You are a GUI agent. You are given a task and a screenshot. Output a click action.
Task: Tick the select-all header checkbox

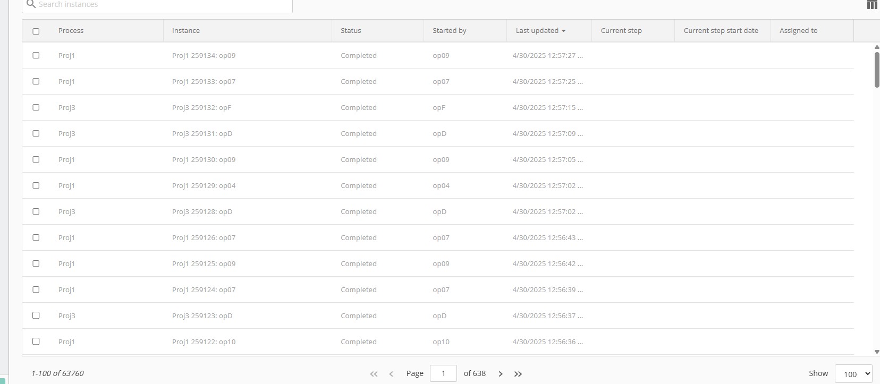click(x=36, y=31)
